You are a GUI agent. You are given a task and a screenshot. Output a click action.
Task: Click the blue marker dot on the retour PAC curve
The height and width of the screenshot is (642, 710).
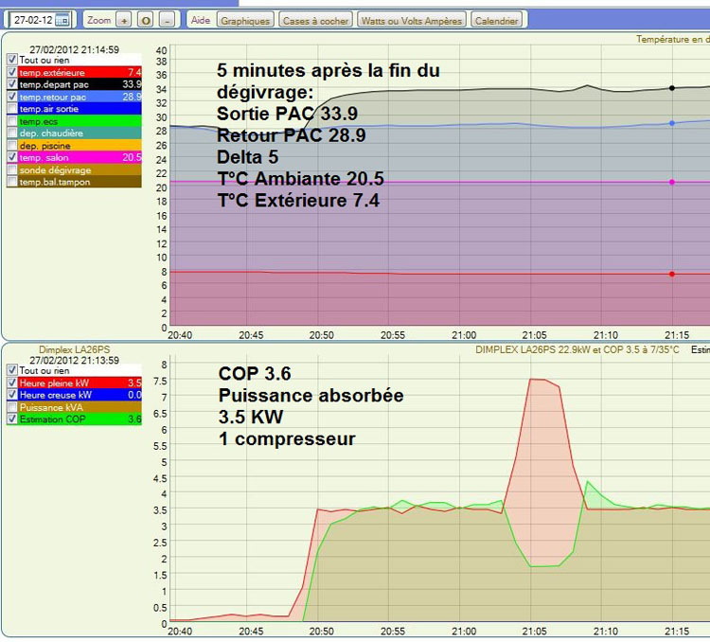[672, 123]
